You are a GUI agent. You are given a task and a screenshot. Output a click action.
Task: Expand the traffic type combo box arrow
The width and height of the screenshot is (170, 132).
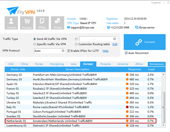coord(114,39)
